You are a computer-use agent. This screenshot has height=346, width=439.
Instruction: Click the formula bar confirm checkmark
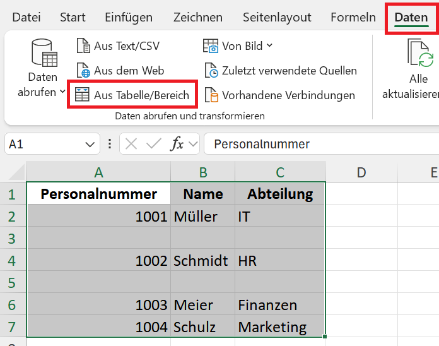click(154, 144)
